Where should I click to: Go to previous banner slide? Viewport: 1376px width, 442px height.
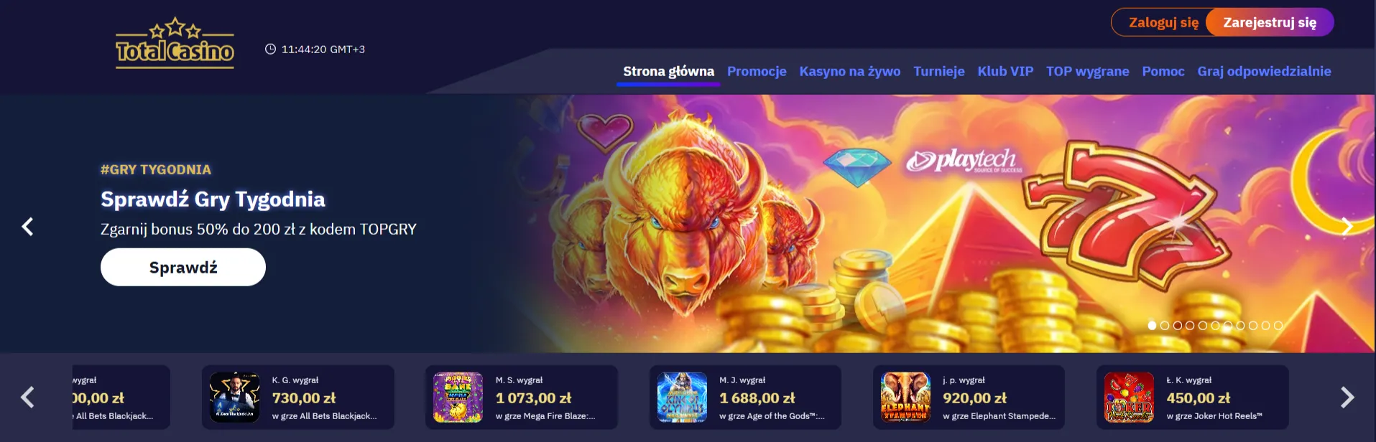coord(27,227)
